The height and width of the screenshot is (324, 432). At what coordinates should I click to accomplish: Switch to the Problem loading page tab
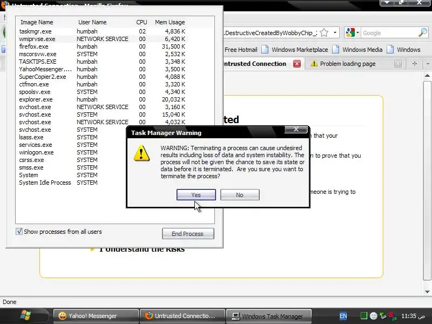click(x=348, y=64)
